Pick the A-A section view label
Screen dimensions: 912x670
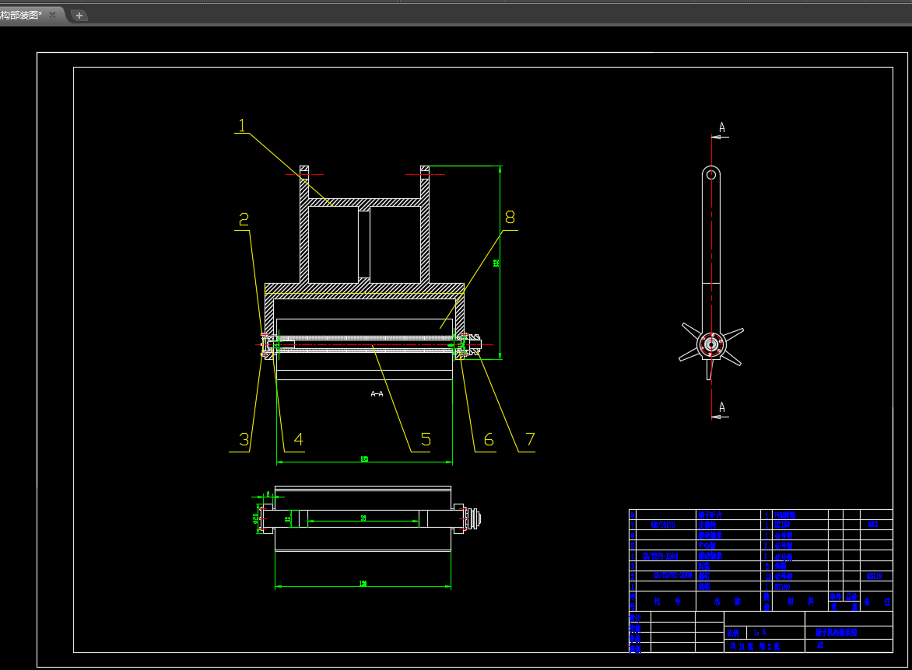click(377, 394)
